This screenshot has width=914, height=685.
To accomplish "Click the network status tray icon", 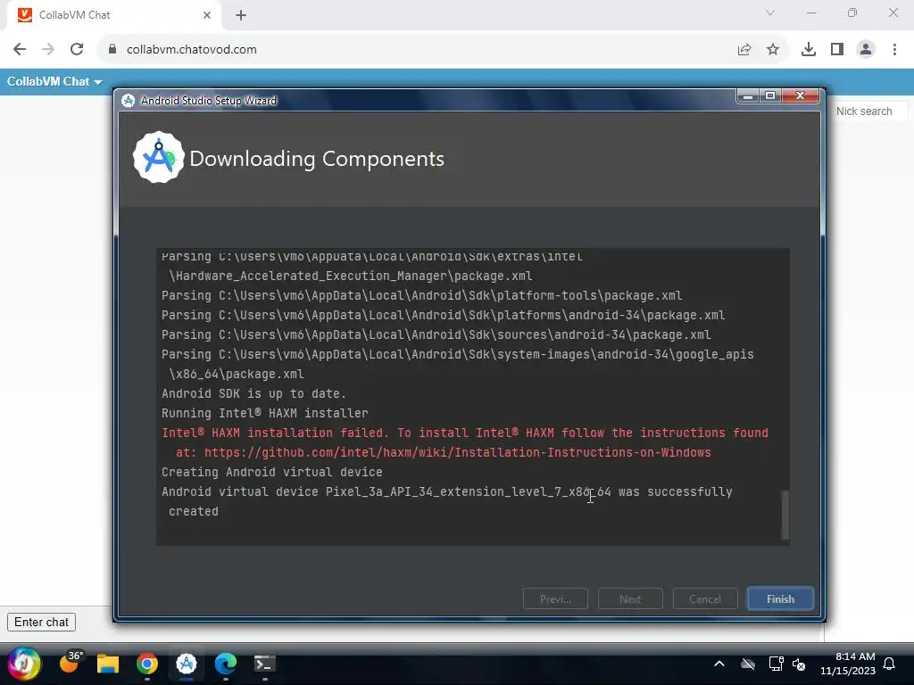I will click(x=776, y=664).
